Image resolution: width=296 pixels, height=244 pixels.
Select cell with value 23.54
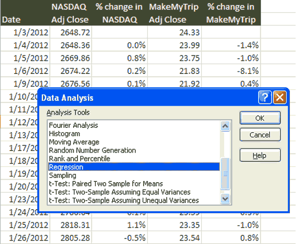174,237
